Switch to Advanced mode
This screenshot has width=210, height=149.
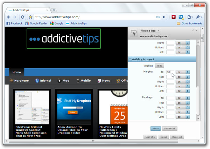pos(170,129)
